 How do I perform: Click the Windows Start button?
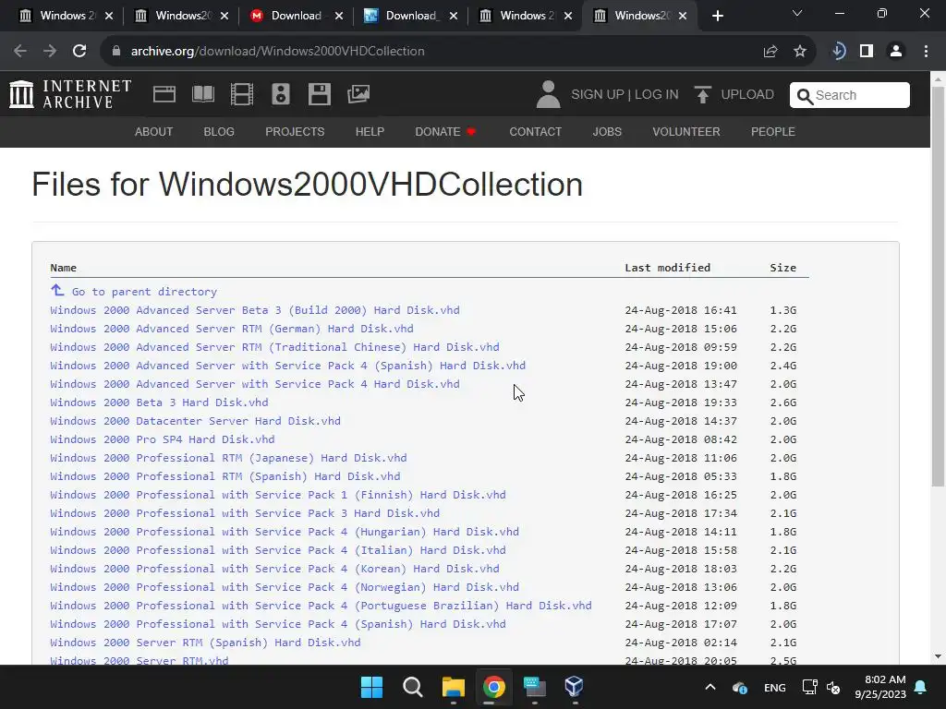tap(371, 687)
